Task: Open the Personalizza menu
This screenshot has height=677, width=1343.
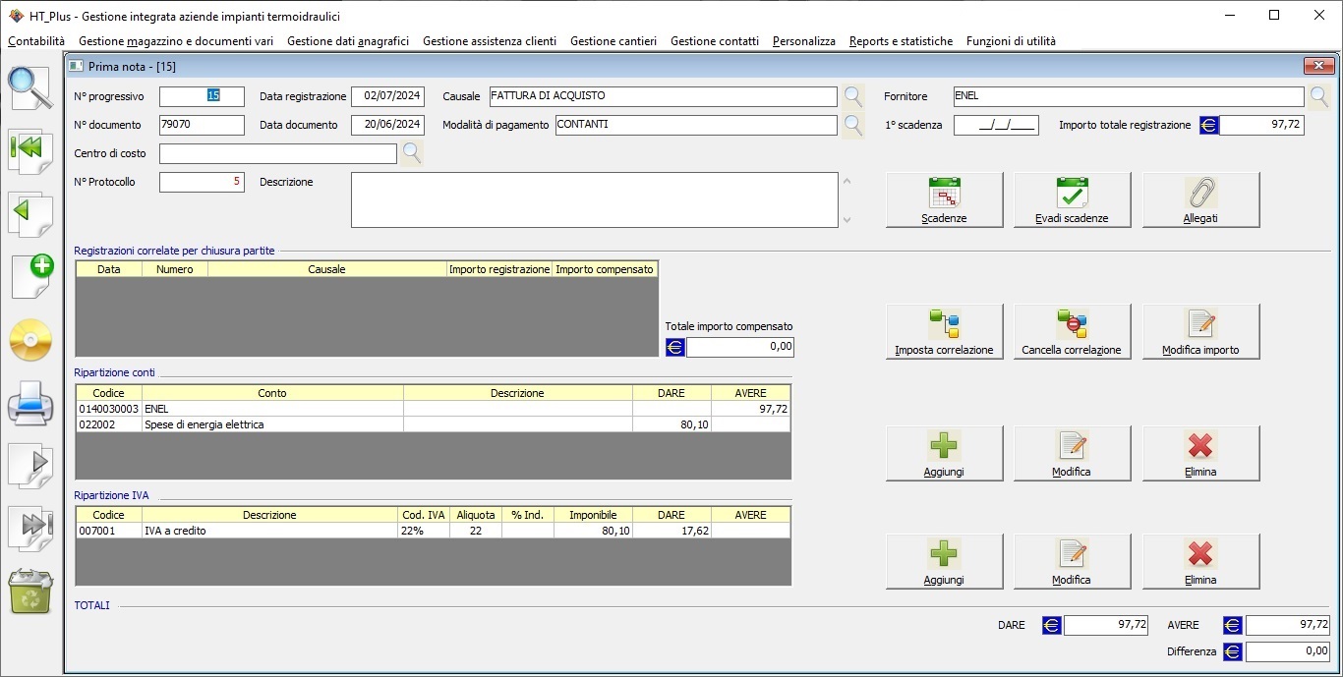Action: [x=804, y=41]
